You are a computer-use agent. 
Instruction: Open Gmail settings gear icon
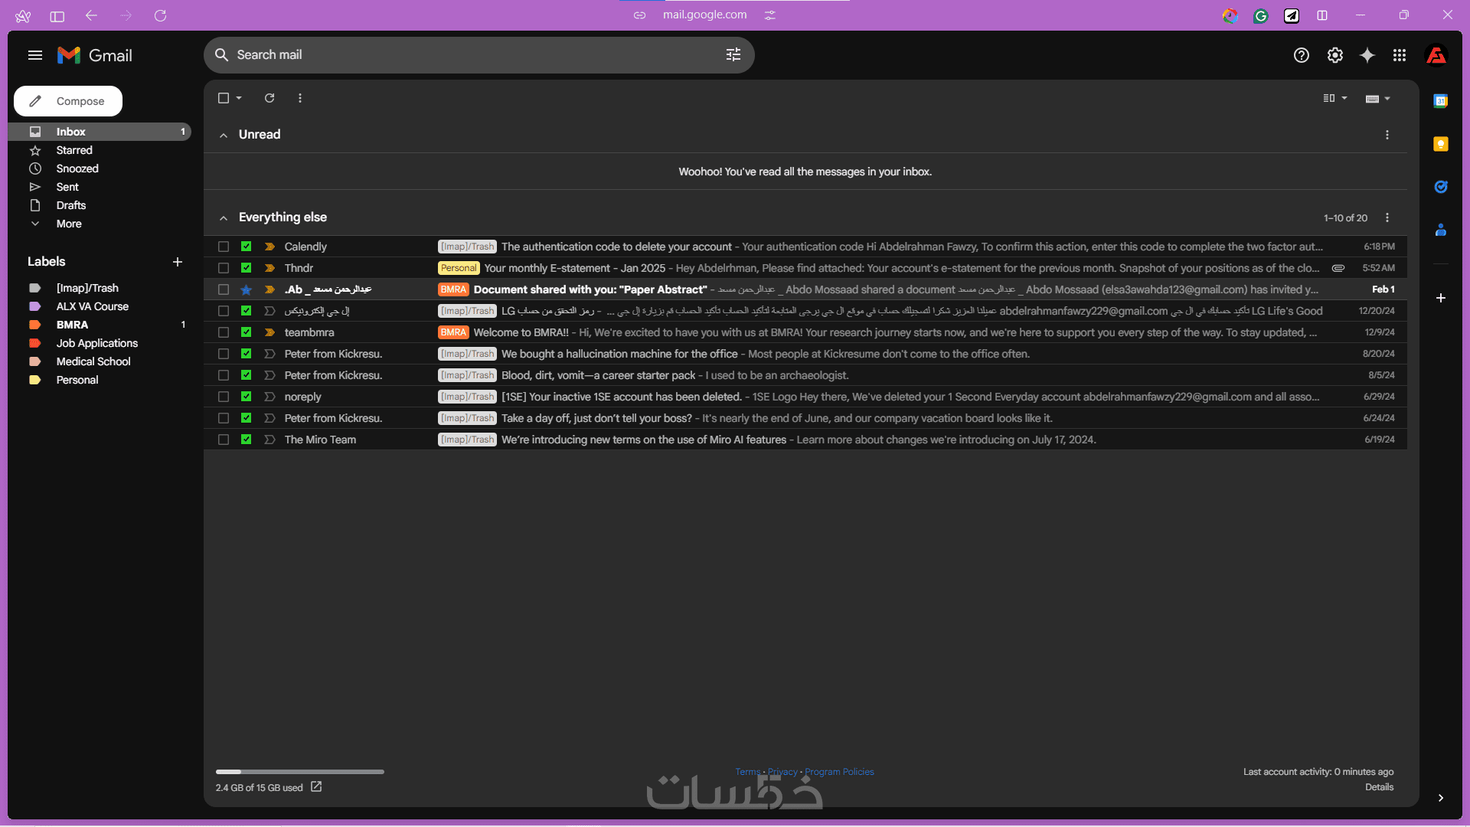[1334, 55]
